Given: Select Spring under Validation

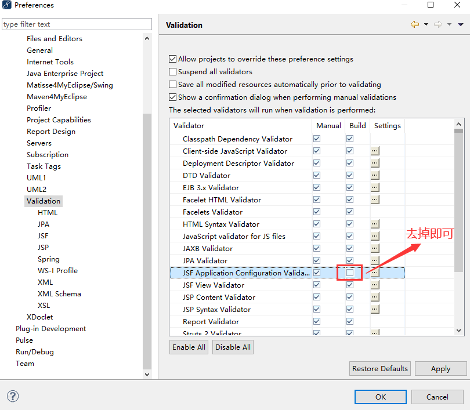Looking at the screenshot, I should (49, 259).
